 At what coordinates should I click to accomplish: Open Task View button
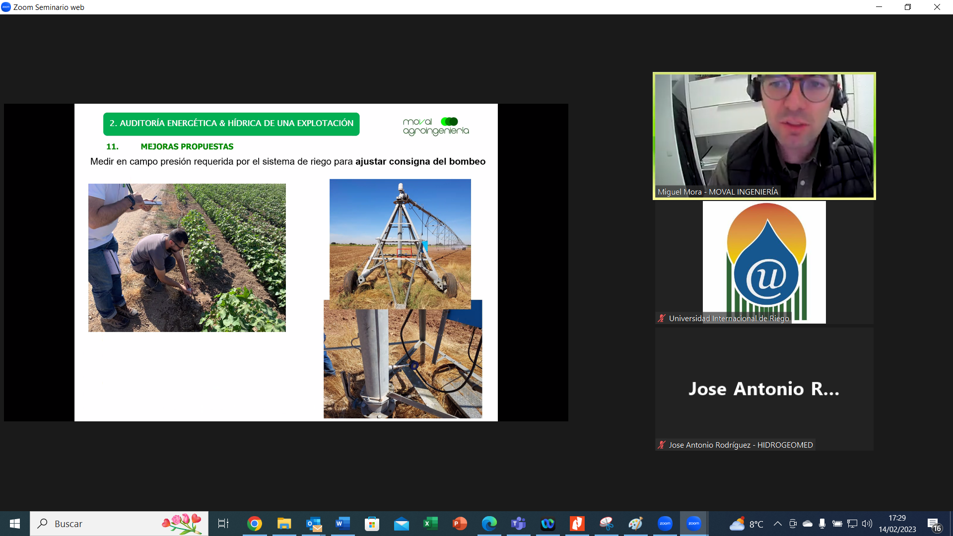coord(223,524)
